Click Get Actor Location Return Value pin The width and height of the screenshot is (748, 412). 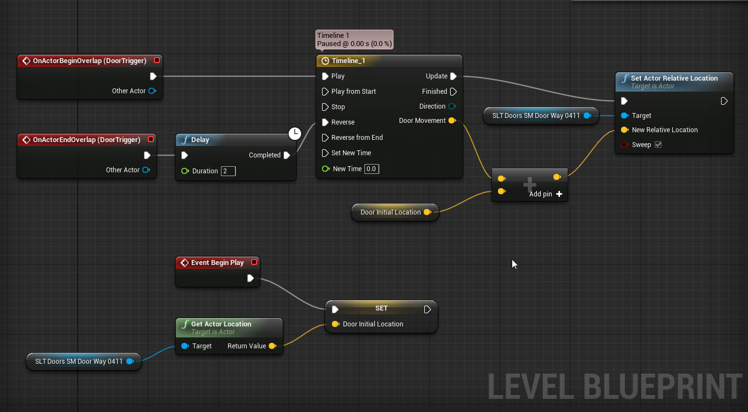point(272,346)
